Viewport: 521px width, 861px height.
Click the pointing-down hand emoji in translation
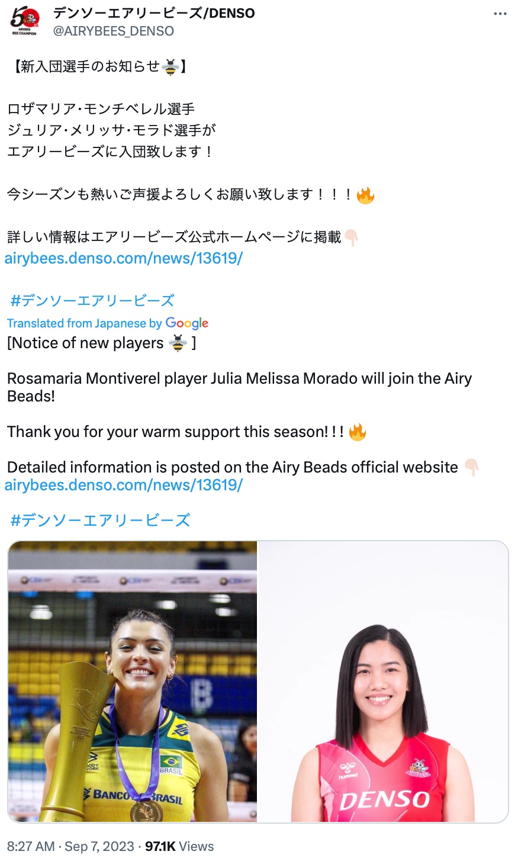(x=471, y=467)
